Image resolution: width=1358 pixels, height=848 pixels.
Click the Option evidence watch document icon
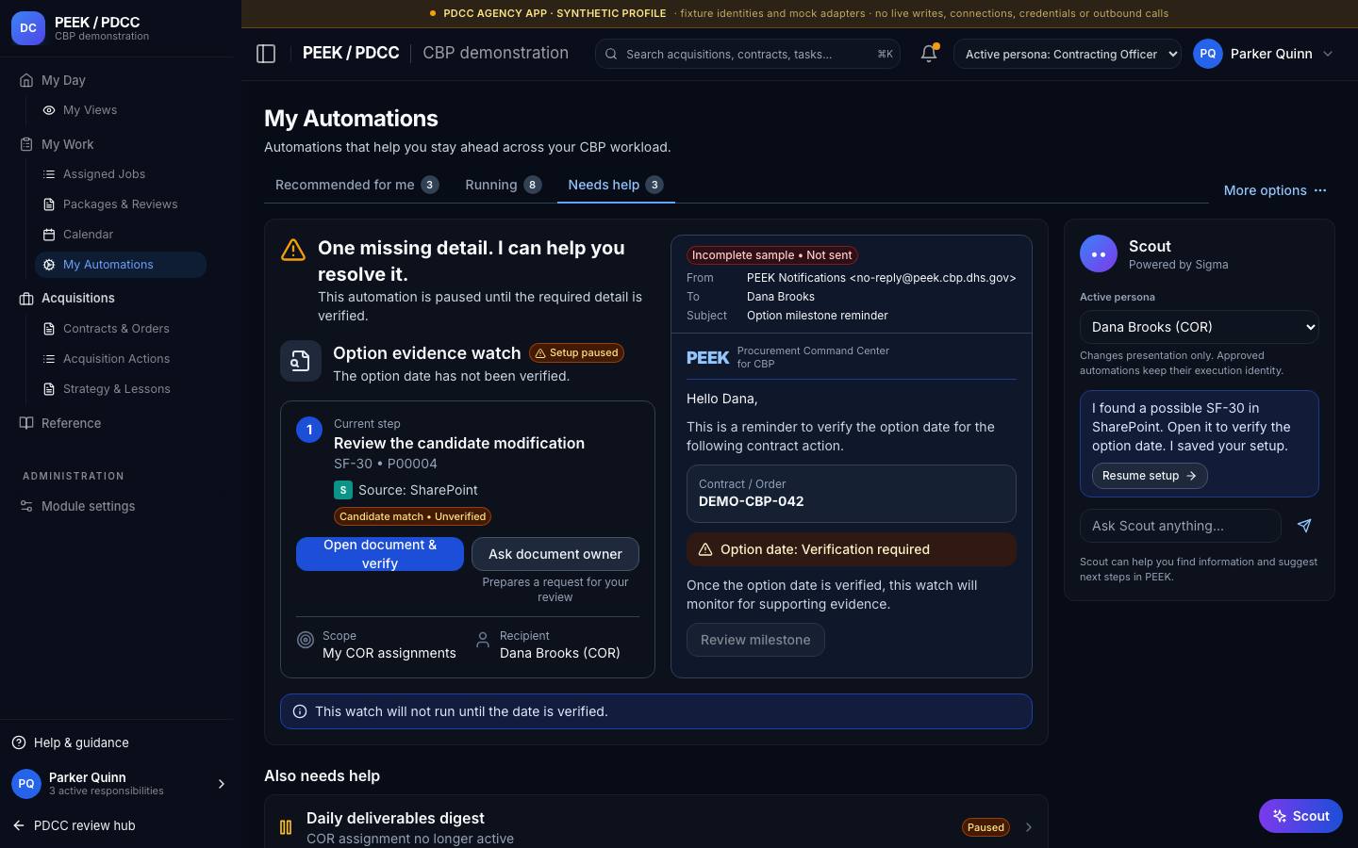coord(301,362)
